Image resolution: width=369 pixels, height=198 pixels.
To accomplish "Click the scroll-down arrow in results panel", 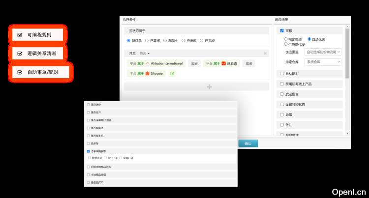I will (x=347, y=134).
